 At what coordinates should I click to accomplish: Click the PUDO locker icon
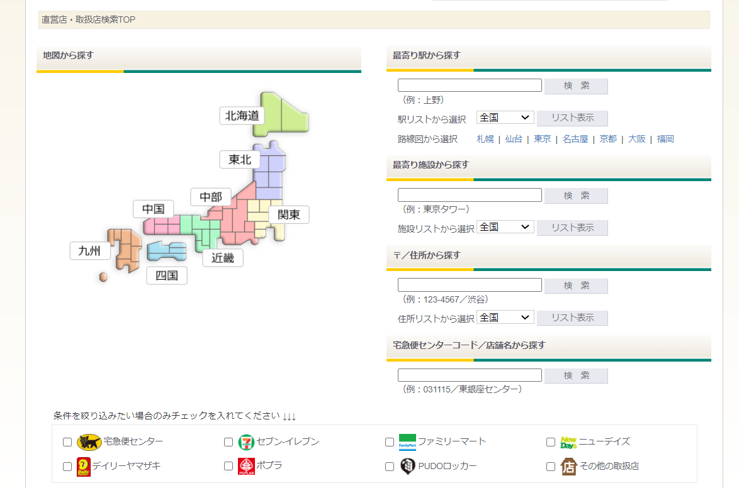click(x=408, y=467)
